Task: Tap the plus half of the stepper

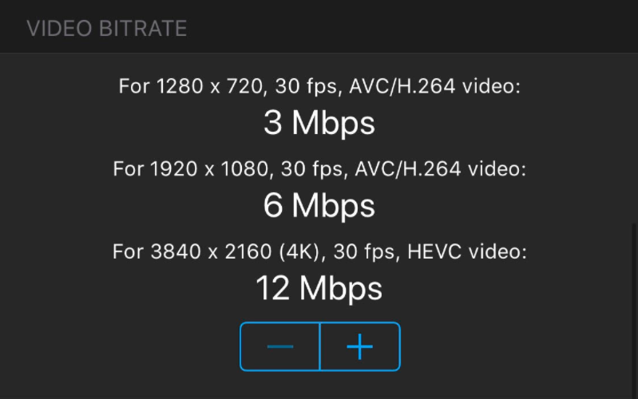Action: [359, 346]
